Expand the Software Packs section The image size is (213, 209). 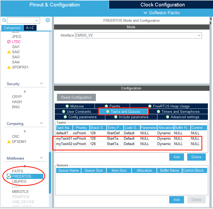(161, 13)
